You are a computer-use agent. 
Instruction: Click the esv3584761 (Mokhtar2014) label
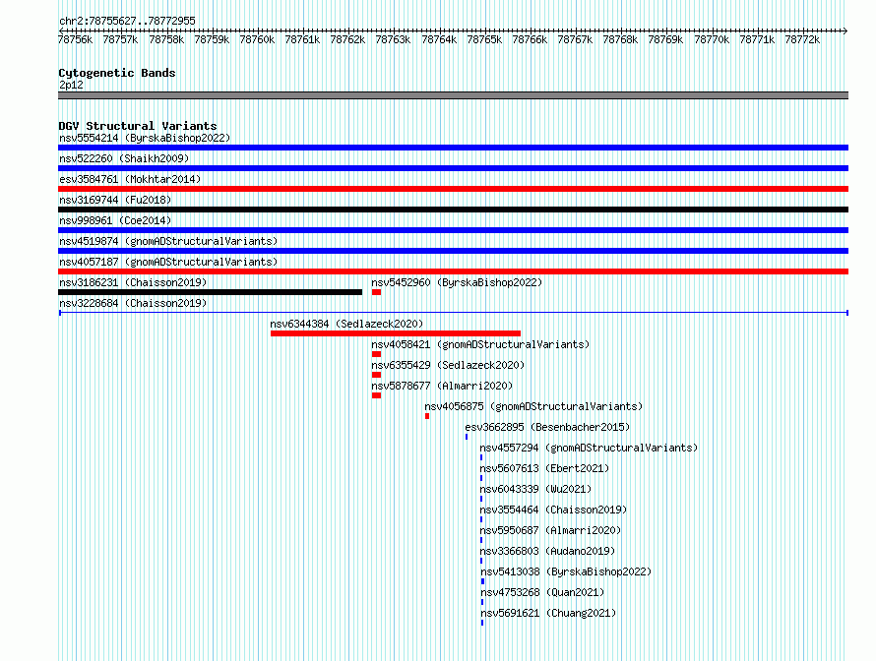(x=130, y=179)
